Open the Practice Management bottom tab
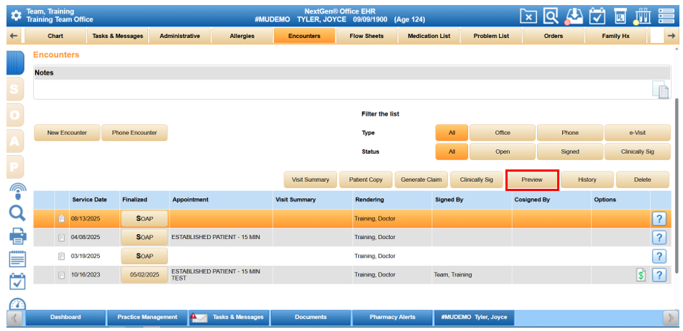This screenshot has width=683, height=331. coord(147,317)
